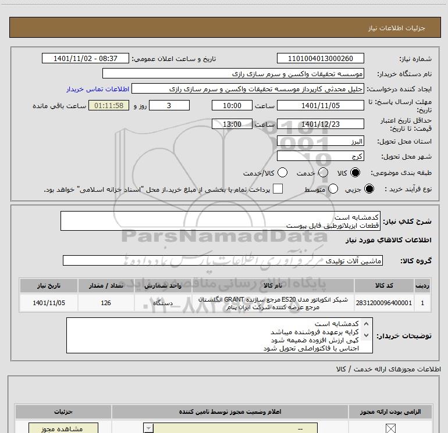
Task: Click the unit cell دستگاه
Action: (163, 303)
